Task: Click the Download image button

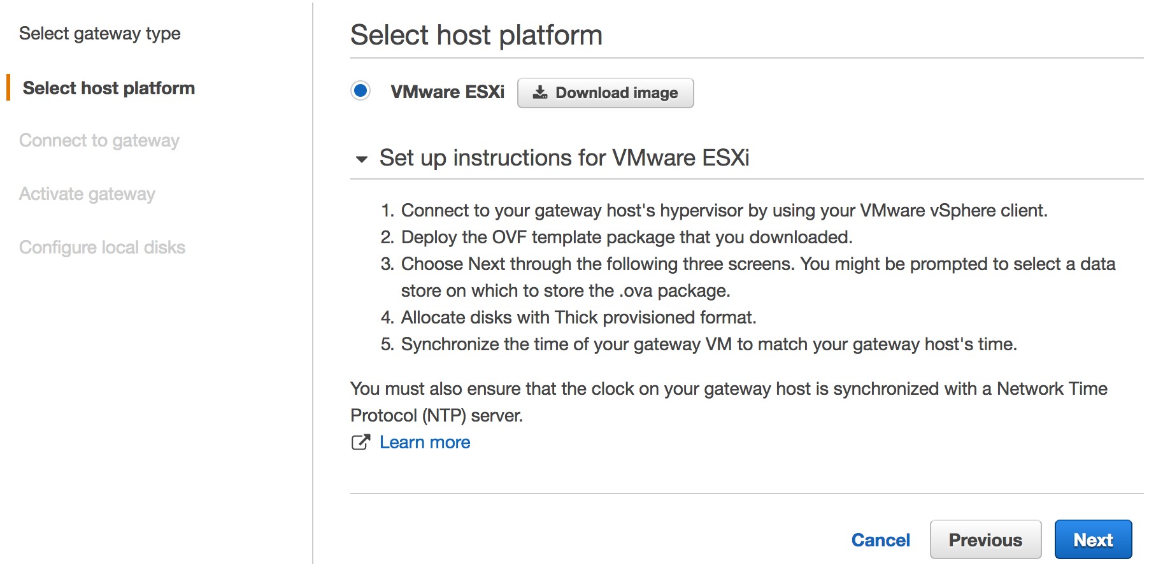Action: click(x=605, y=93)
